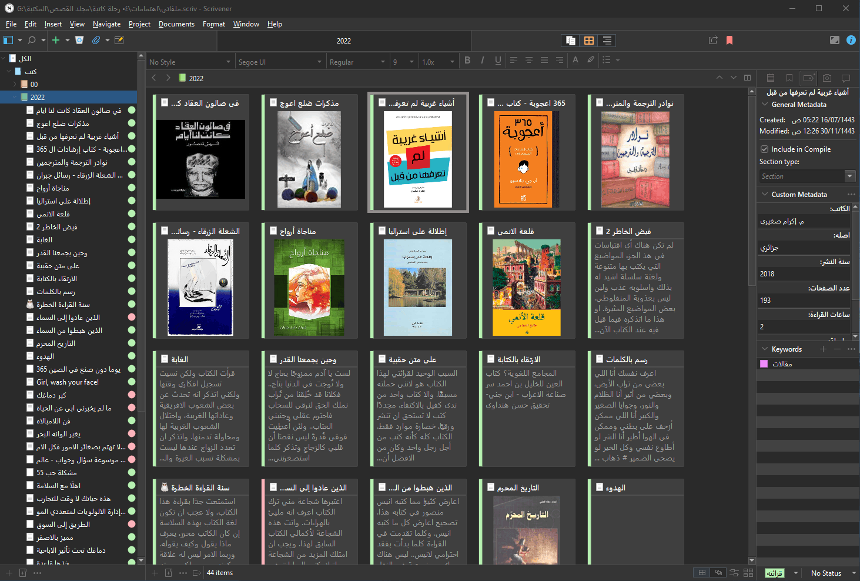Image resolution: width=860 pixels, height=581 pixels.
Task: Toggle underline text formatting
Action: 498,60
